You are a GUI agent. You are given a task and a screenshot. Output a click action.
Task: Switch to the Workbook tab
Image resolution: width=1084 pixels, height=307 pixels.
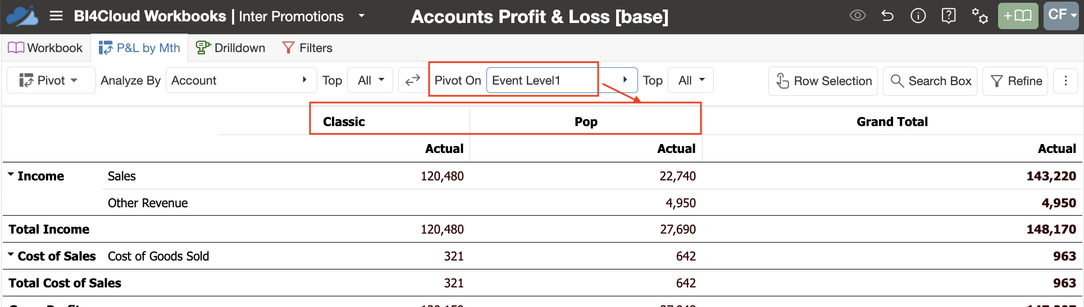[x=45, y=48]
